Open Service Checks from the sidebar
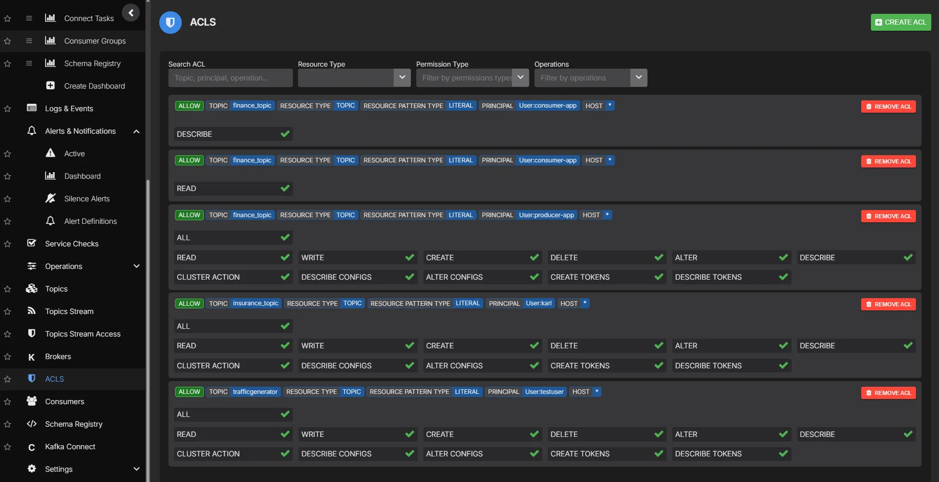This screenshot has width=939, height=482. (x=71, y=243)
